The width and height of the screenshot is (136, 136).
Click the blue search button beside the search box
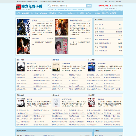89,6
